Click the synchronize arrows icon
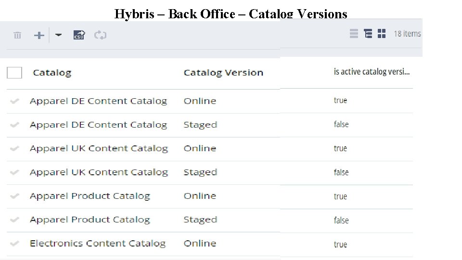This screenshot has width=462, height=260. tap(100, 35)
